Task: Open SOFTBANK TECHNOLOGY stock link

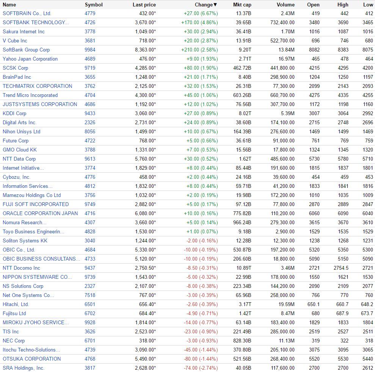Action: click(36, 22)
